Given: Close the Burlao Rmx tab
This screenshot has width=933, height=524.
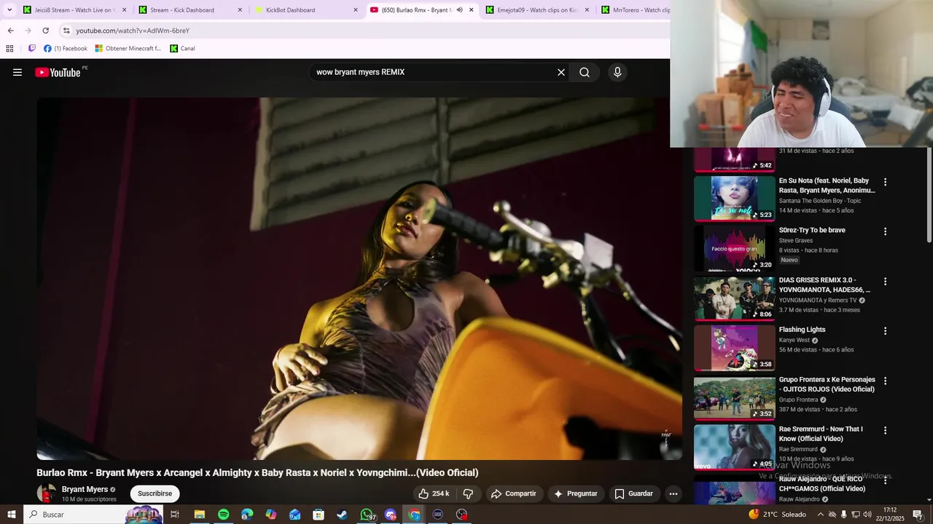Looking at the screenshot, I should 471,10.
